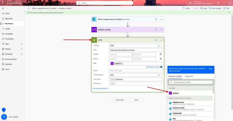
Task: Insert a step with the plus connector
Action: point(128,34)
